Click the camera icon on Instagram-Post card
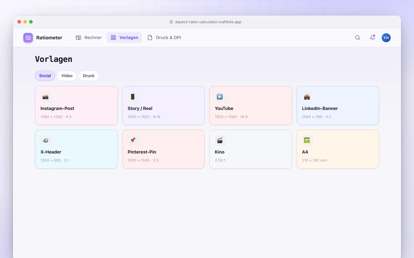This screenshot has height=258, width=414. (46, 97)
